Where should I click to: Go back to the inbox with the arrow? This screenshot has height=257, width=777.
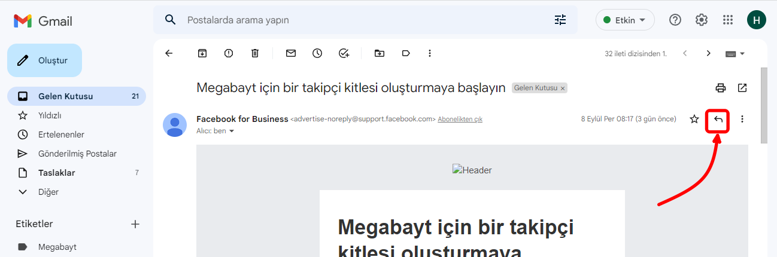[169, 53]
